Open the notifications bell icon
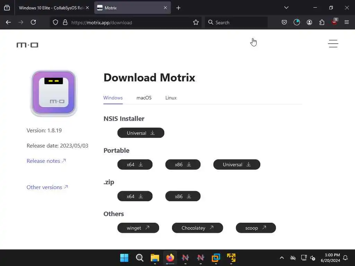This screenshot has width=355, height=266. [345, 258]
